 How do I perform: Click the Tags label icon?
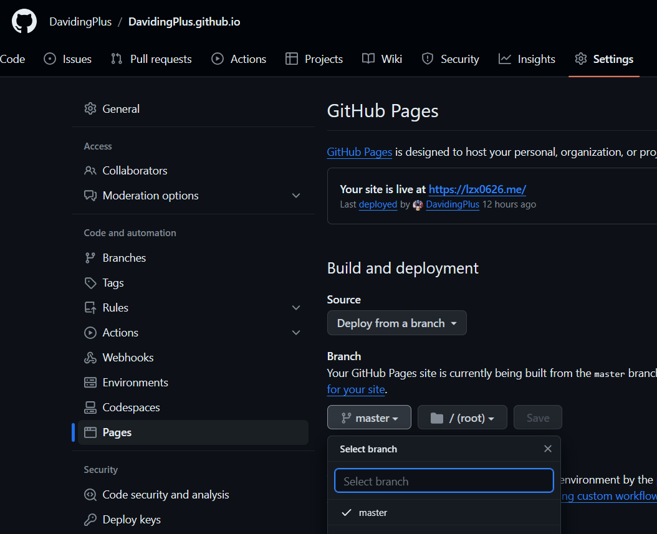point(90,283)
